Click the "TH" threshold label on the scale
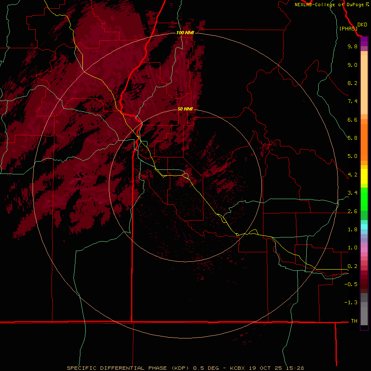Image resolution: width=371 pixels, height=371 pixels. click(354, 321)
